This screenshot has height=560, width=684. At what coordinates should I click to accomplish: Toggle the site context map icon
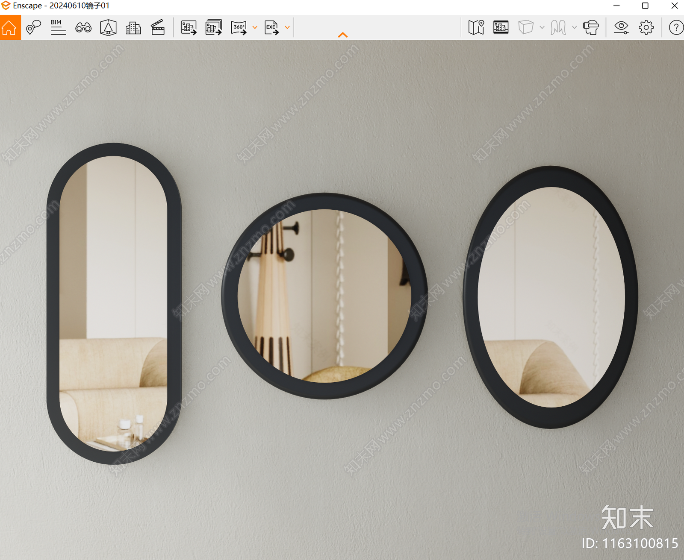click(476, 27)
